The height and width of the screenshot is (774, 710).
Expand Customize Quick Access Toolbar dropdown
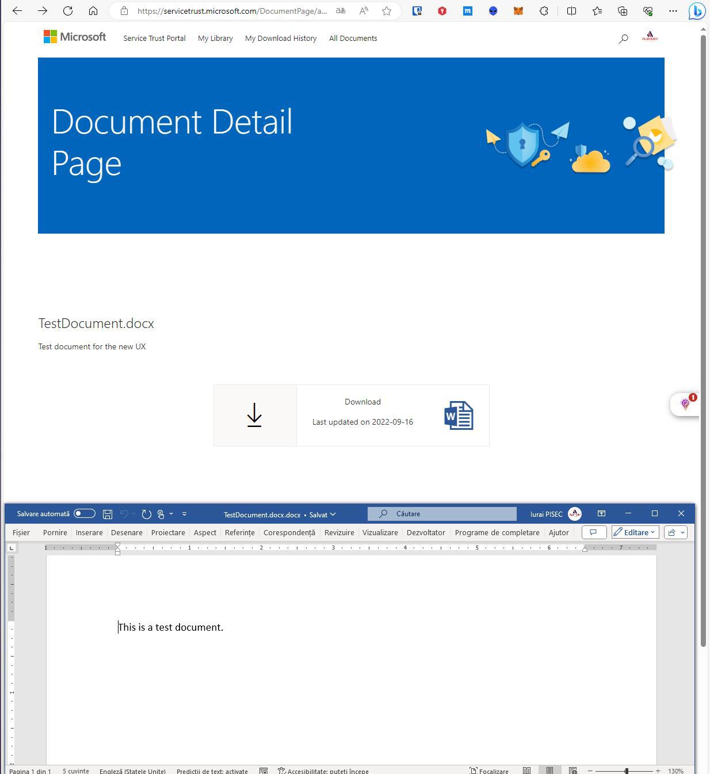tap(184, 514)
